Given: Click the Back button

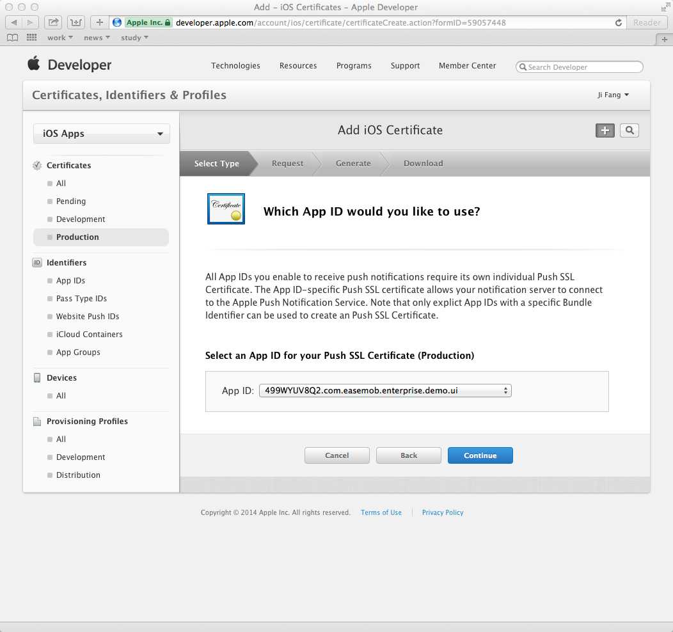Looking at the screenshot, I should [409, 455].
